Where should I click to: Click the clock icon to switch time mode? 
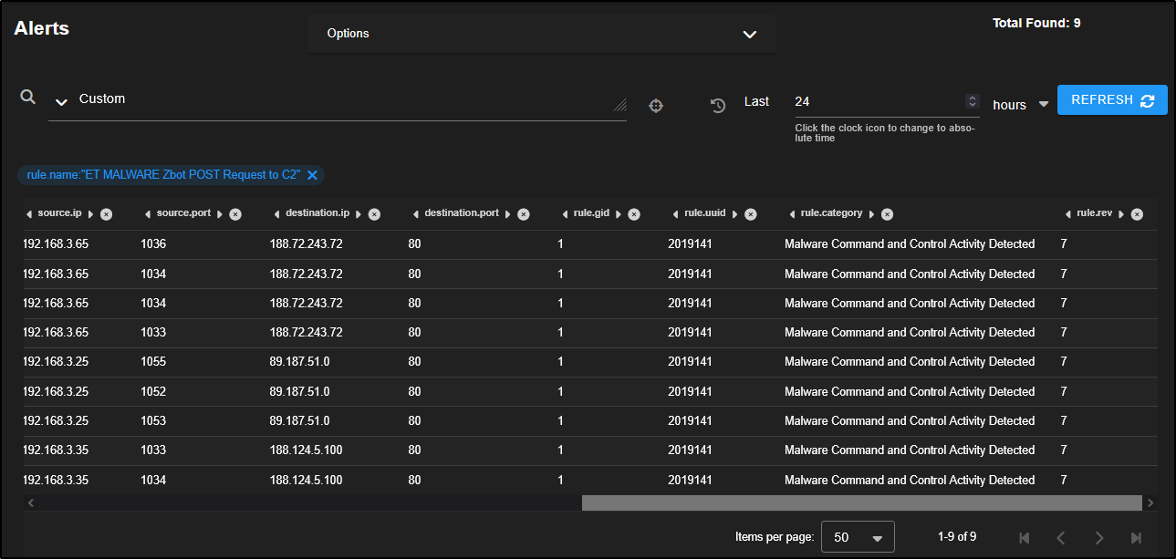[718, 106]
